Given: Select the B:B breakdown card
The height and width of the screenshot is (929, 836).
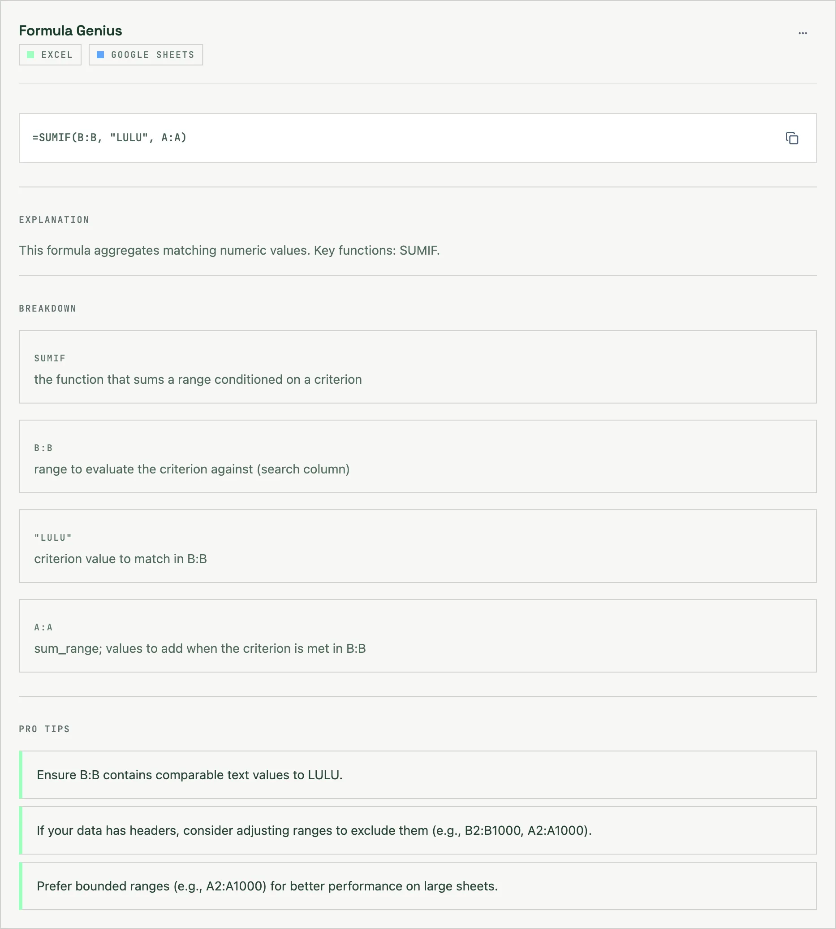Looking at the screenshot, I should pos(418,456).
